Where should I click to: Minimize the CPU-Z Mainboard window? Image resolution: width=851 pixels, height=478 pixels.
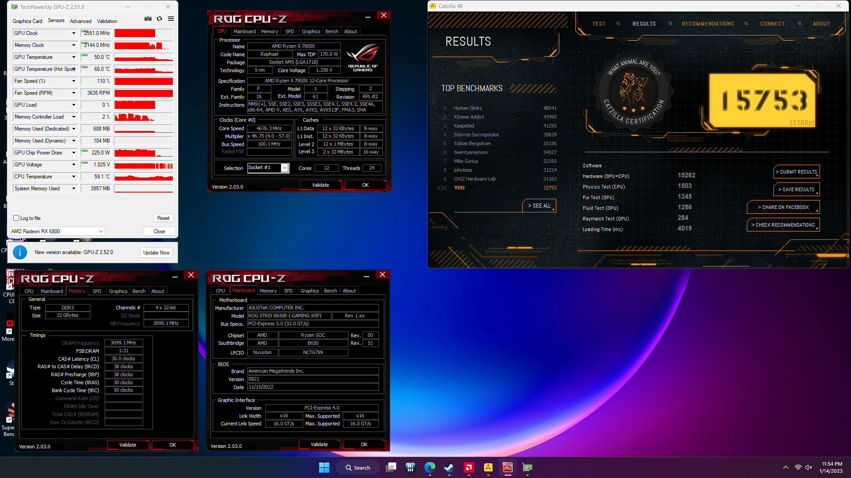coord(367,275)
